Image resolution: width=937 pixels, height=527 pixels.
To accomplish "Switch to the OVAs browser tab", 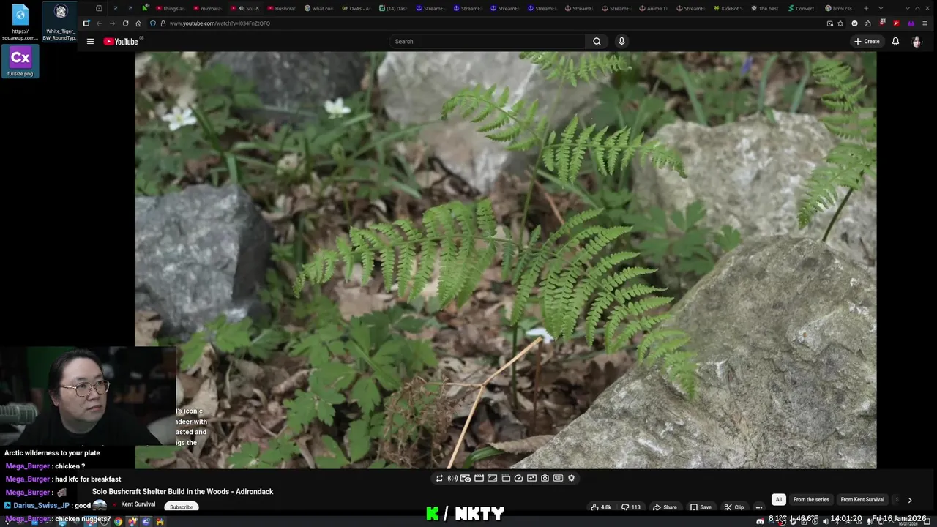I will pos(356,8).
